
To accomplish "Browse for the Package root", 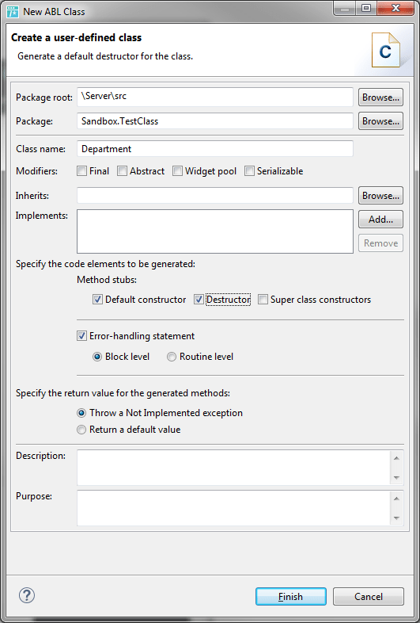I will pyautogui.click(x=380, y=97).
